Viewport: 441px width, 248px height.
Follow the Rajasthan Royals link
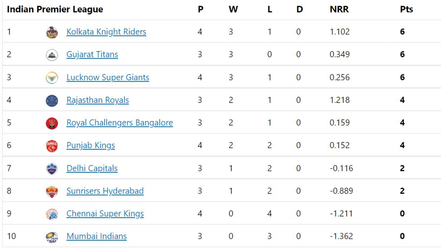[98, 100]
